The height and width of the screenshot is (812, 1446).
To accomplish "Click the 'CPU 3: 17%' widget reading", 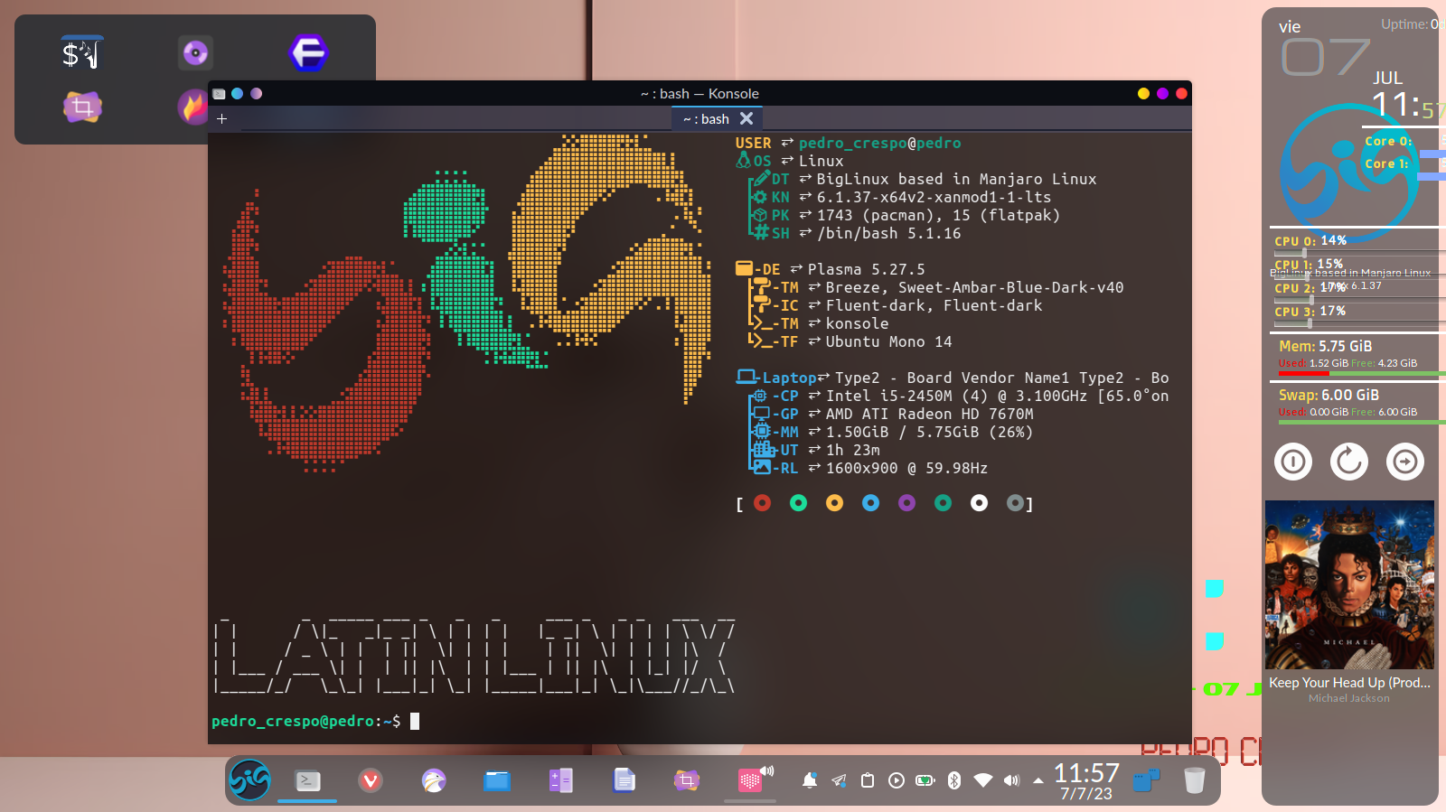I will click(x=1310, y=312).
